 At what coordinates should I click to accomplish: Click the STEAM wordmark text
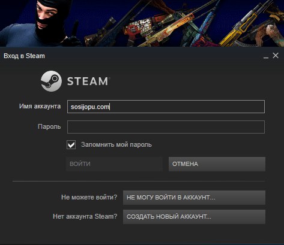pyautogui.click(x=88, y=81)
